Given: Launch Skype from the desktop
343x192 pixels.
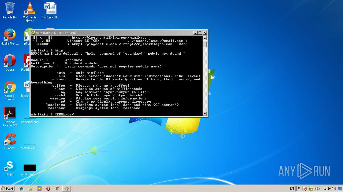Looking at the screenshot, I should tap(10, 167).
